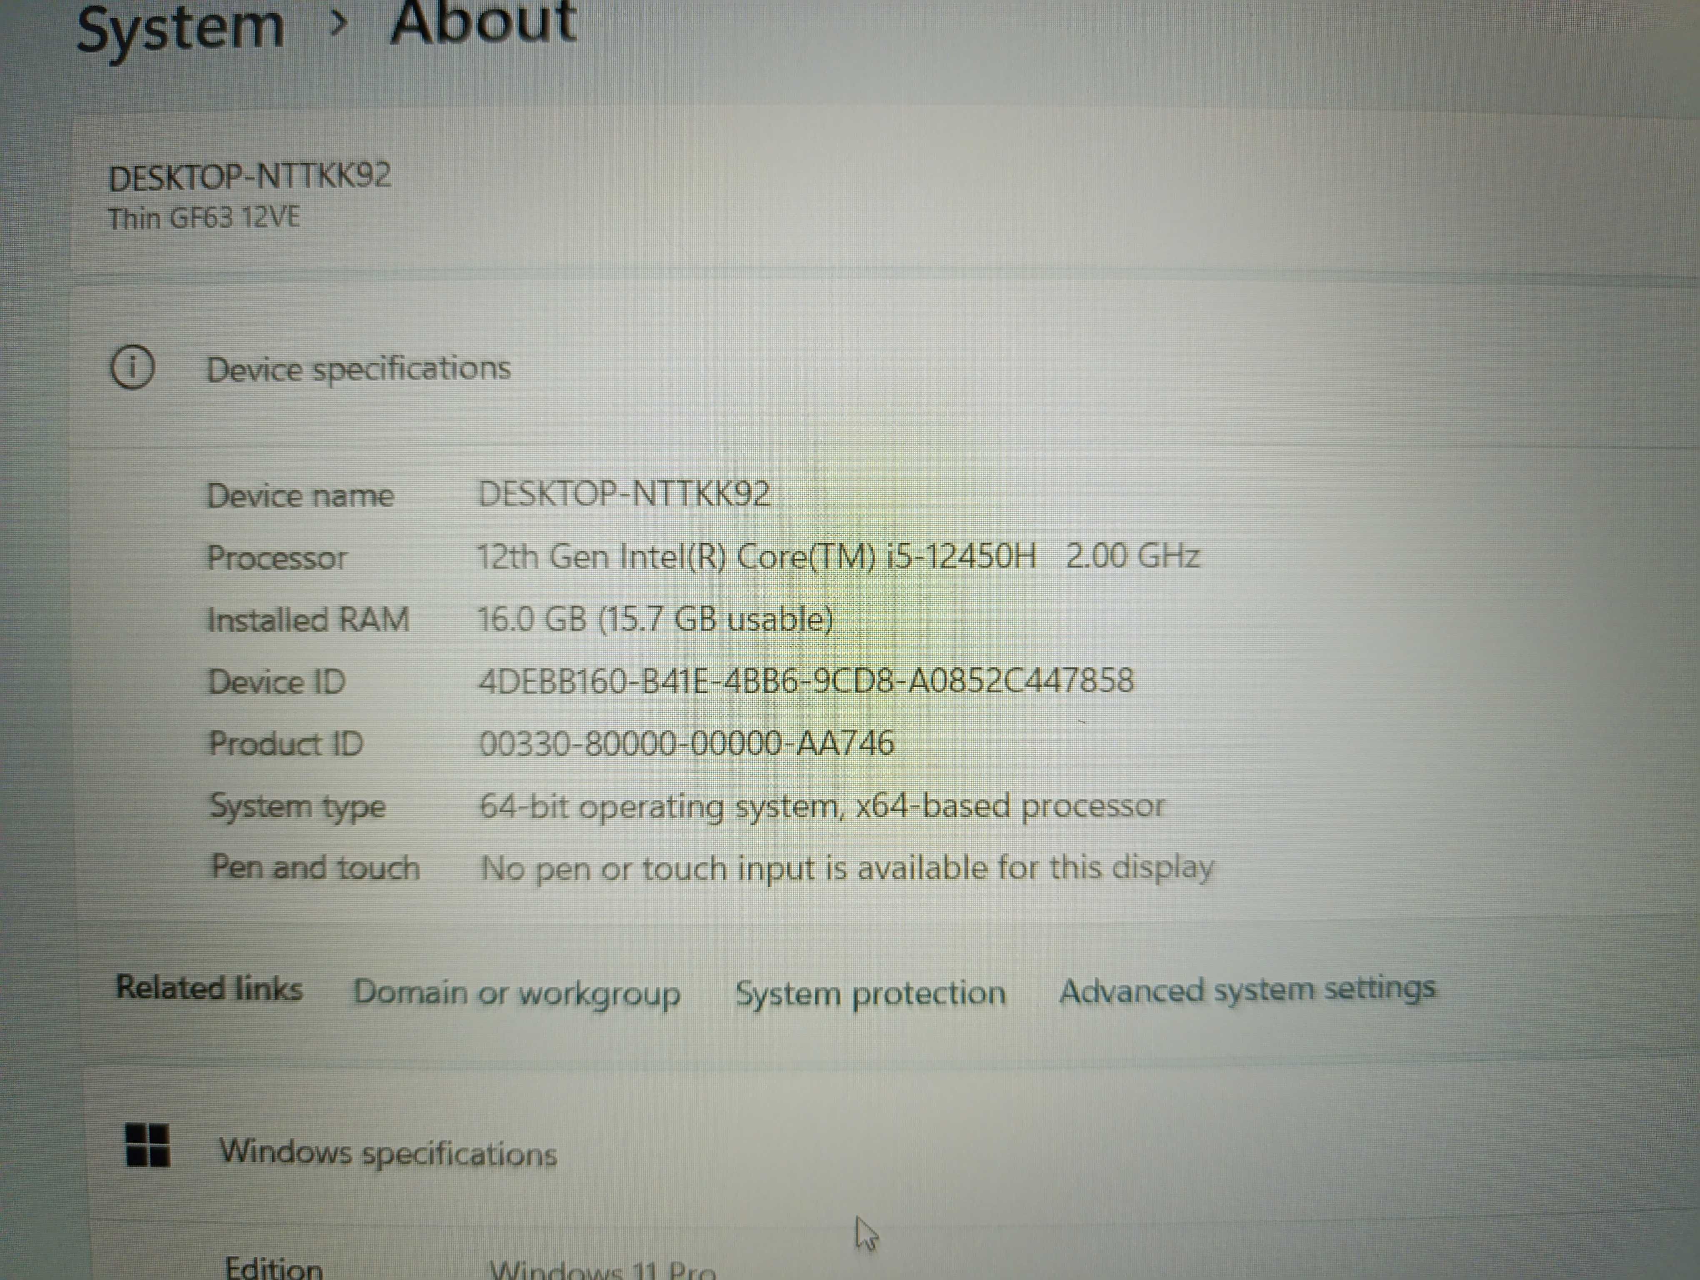Click the Pen and touch label

click(x=315, y=868)
